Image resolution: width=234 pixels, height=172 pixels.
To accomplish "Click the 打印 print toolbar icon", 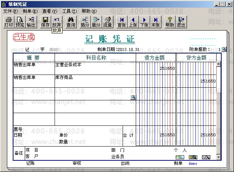I will 9,22.
